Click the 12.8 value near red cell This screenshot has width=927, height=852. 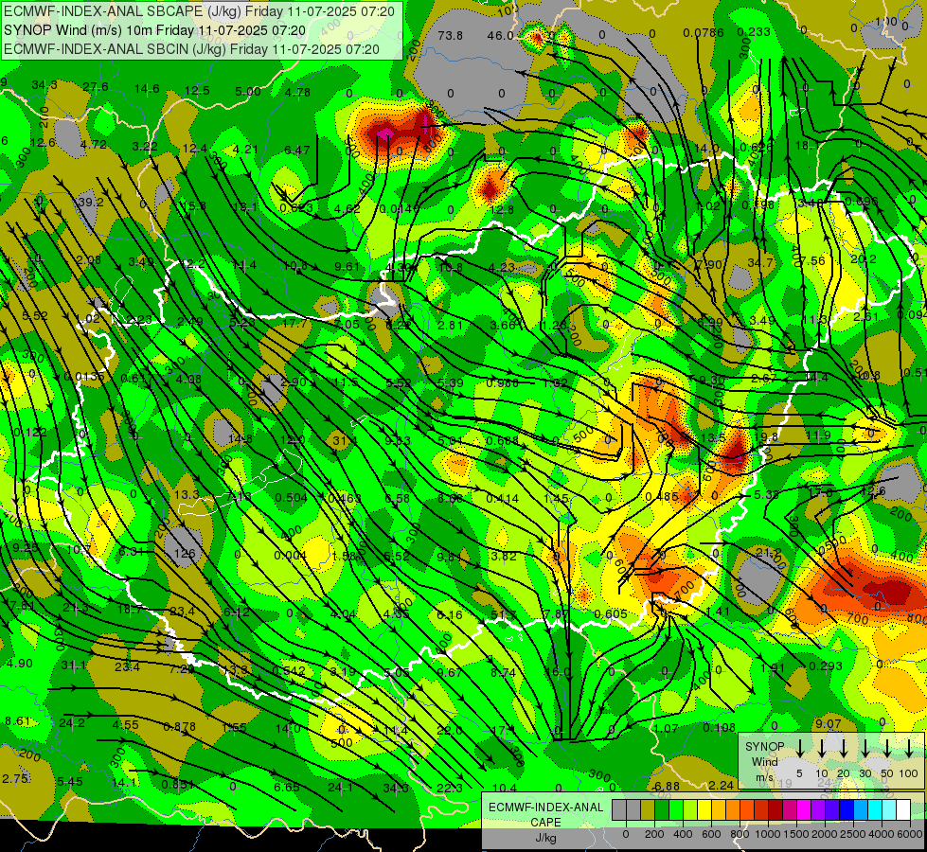pos(501,209)
